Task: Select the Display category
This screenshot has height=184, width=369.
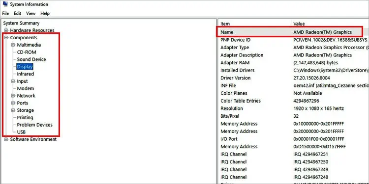Action: [x=25, y=67]
